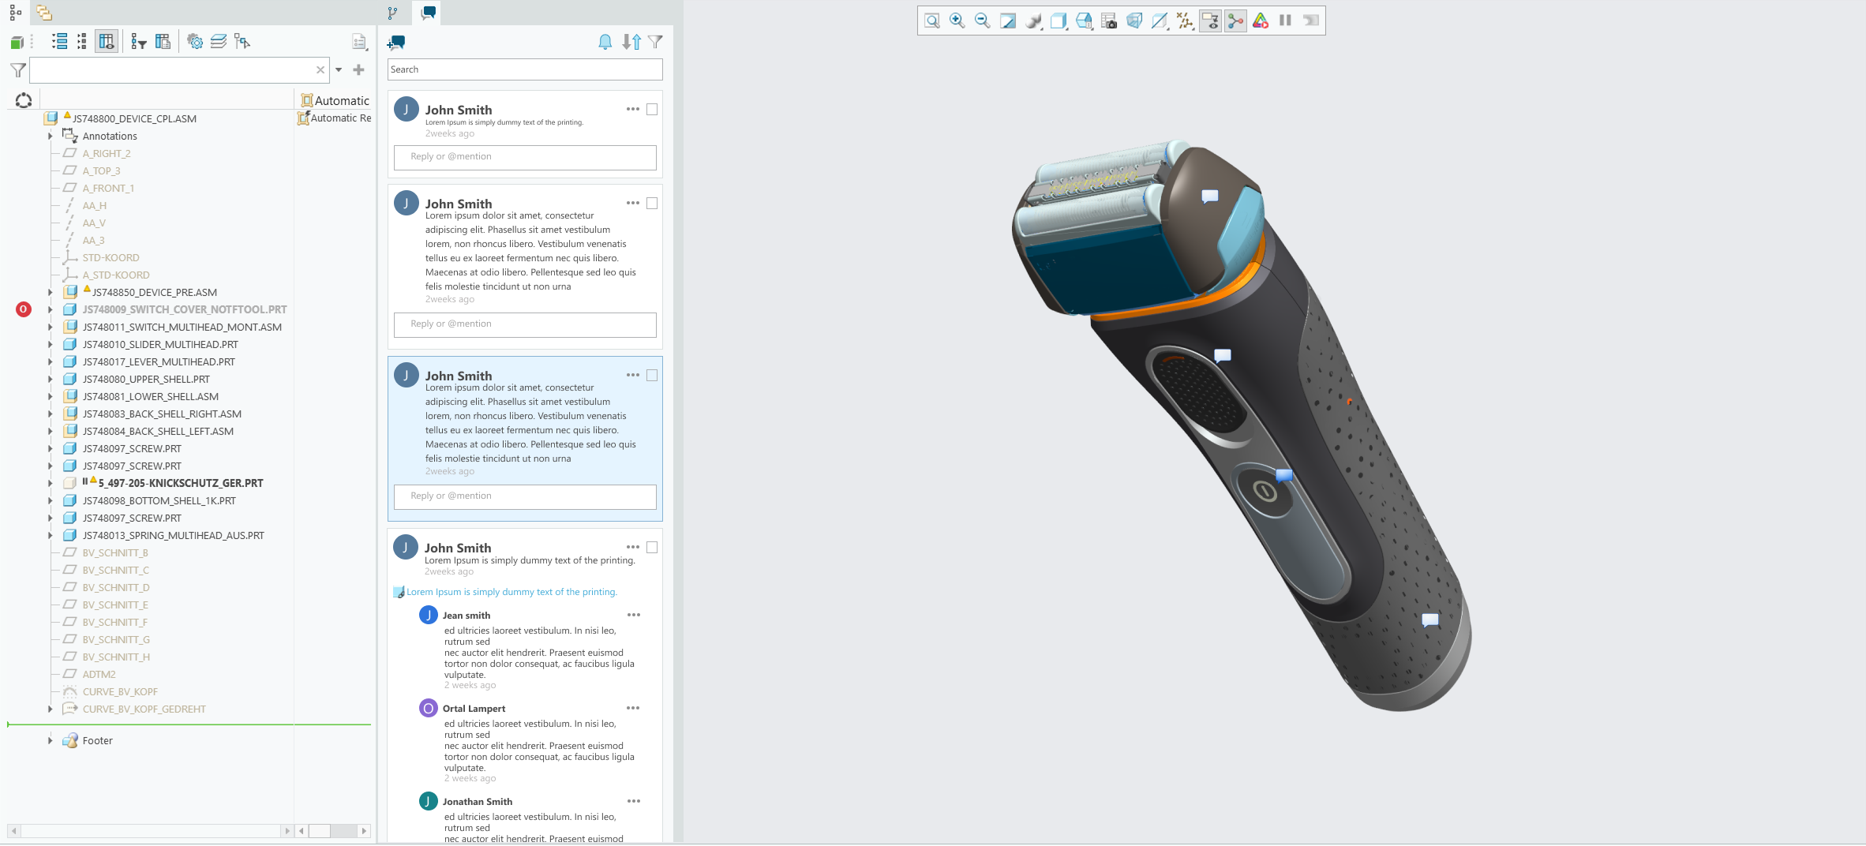Click the Refit view icon

(932, 21)
